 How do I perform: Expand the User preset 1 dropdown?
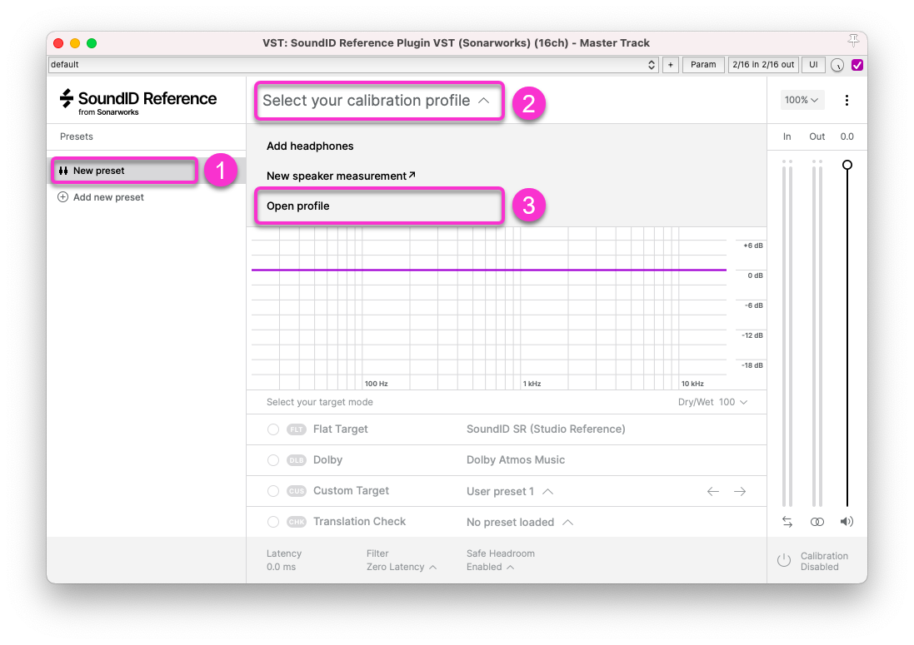click(509, 491)
